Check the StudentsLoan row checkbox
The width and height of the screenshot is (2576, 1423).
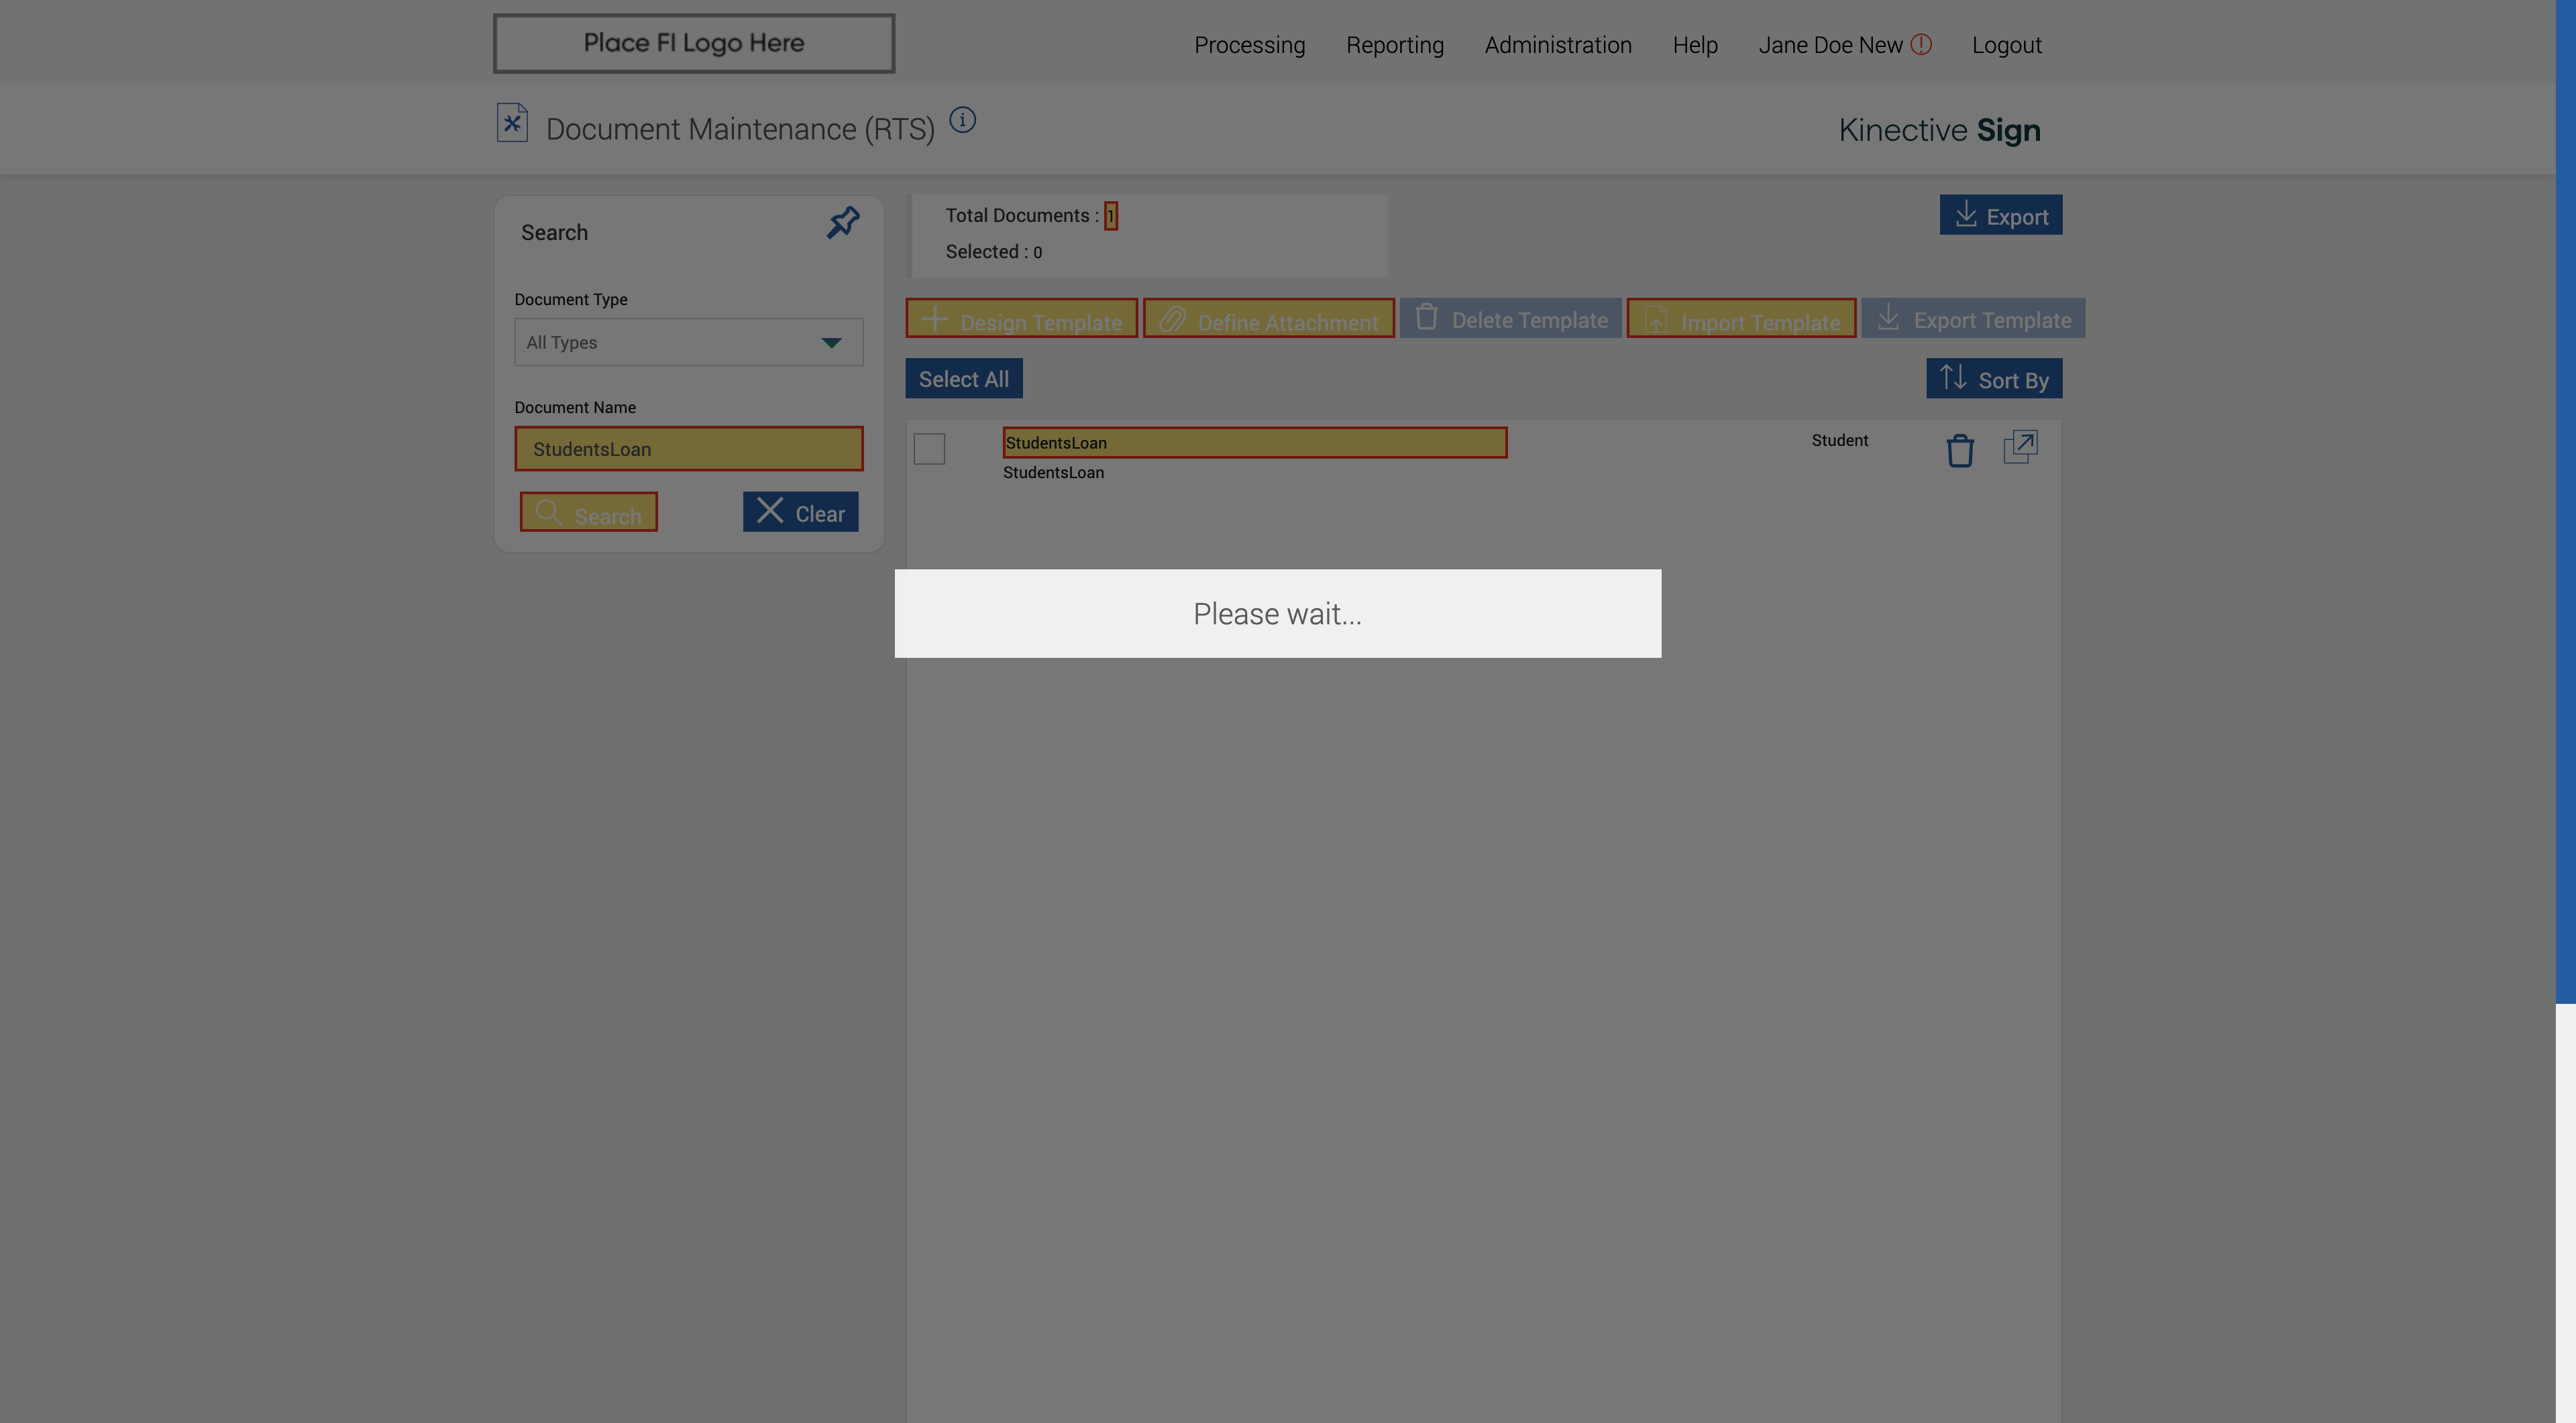(929, 449)
